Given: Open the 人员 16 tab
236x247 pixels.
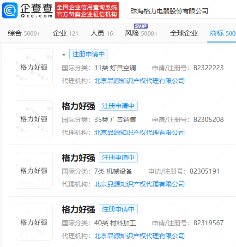Looking at the screenshot, I should [102, 33].
